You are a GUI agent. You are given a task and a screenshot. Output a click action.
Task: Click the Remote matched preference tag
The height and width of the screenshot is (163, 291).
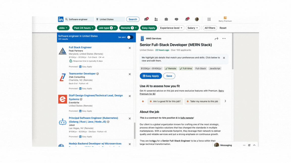pos(171,69)
